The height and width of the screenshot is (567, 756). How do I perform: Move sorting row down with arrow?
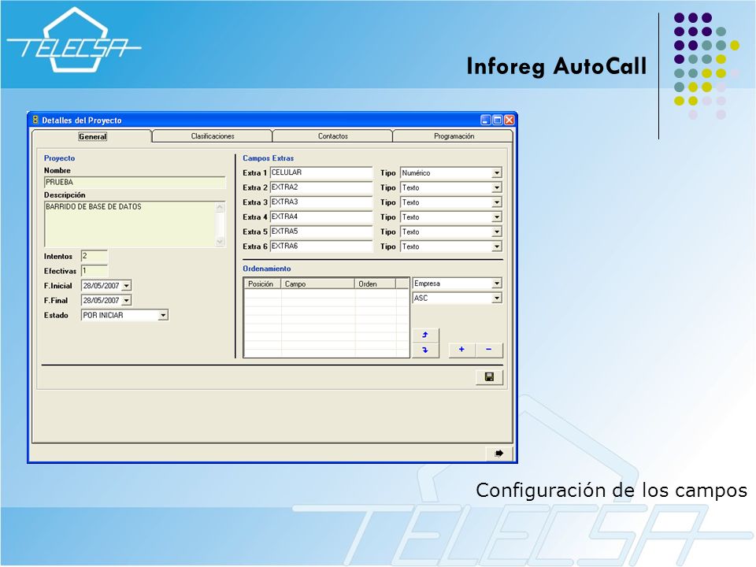pos(425,350)
